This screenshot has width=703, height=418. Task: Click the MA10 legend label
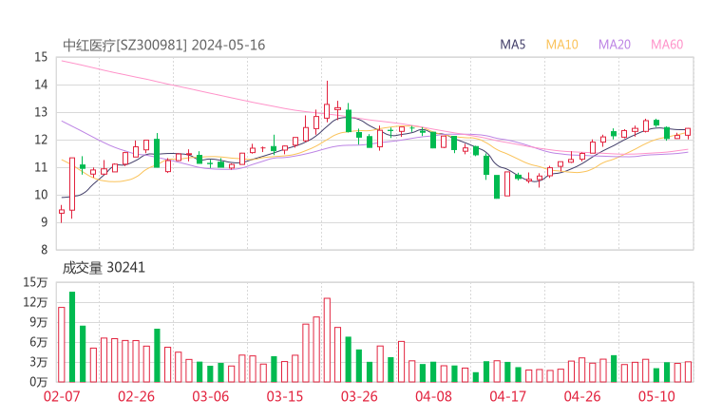pyautogui.click(x=561, y=45)
